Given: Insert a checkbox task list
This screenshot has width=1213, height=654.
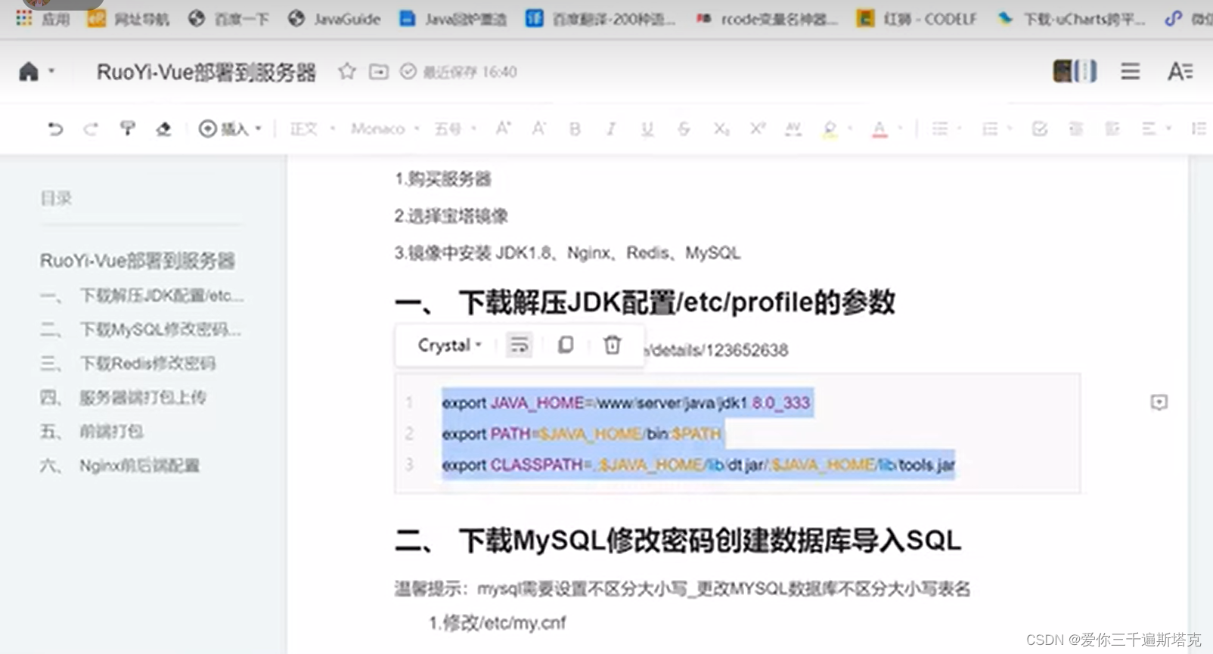Looking at the screenshot, I should [1040, 129].
